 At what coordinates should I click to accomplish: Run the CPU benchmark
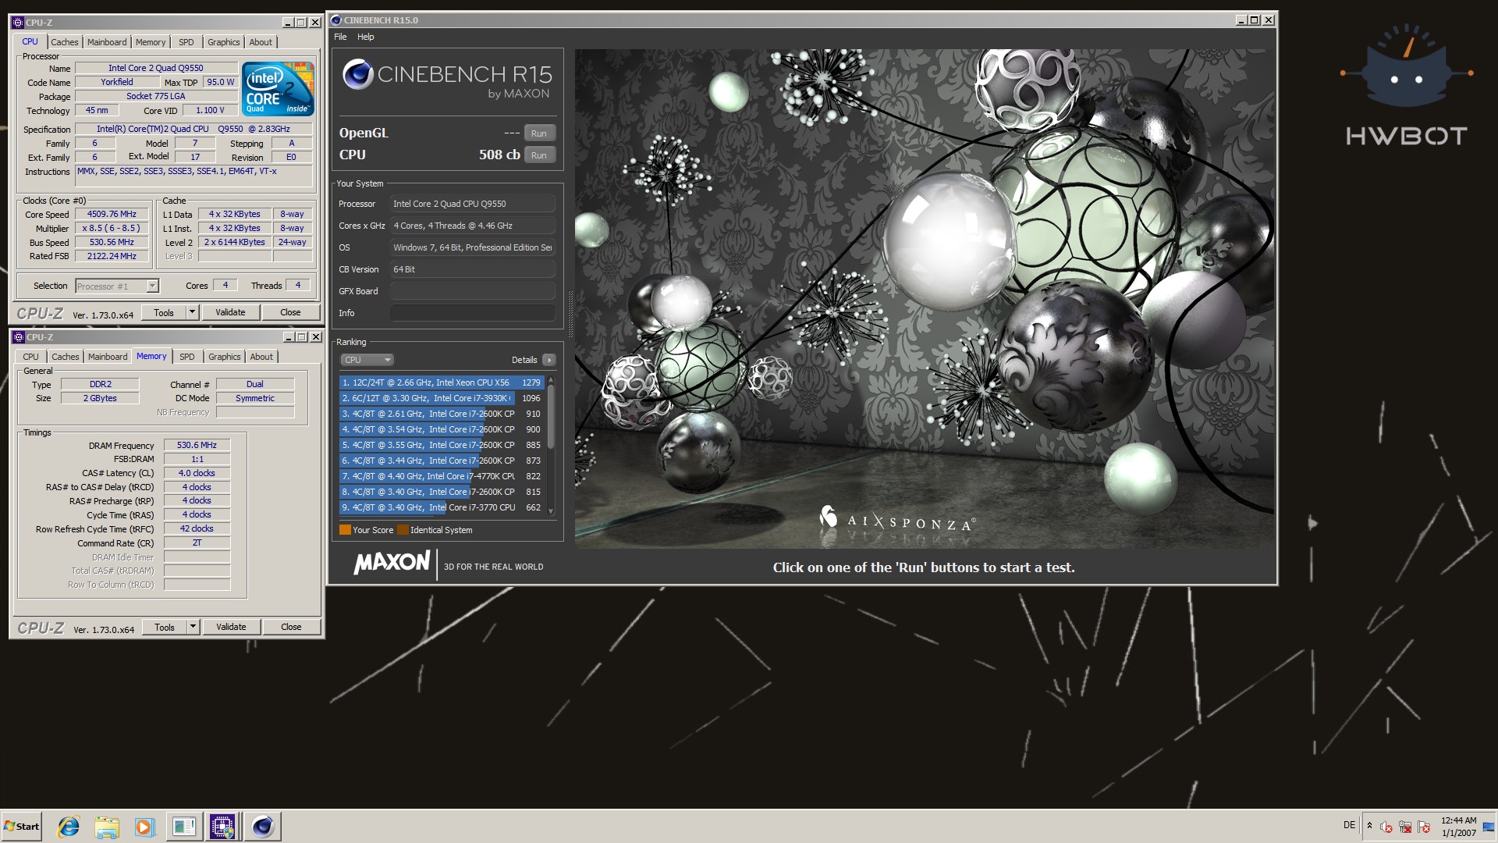(x=539, y=155)
